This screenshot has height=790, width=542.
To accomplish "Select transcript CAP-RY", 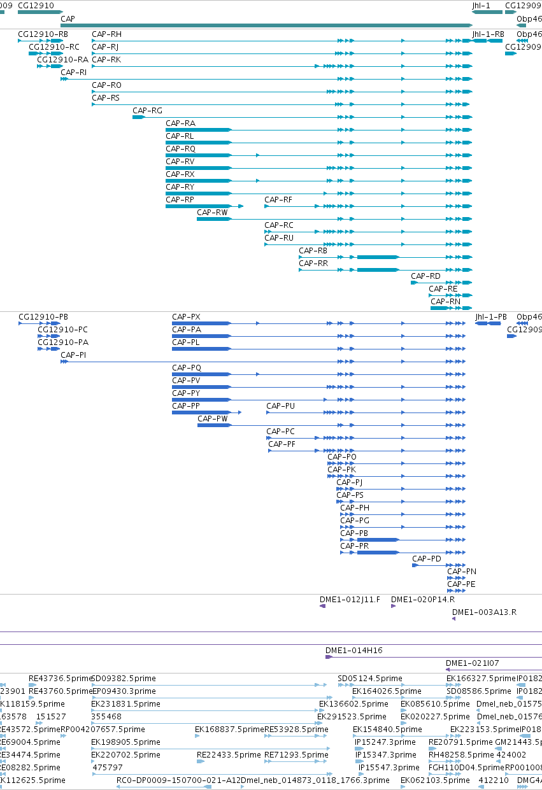I will tap(319, 194).
